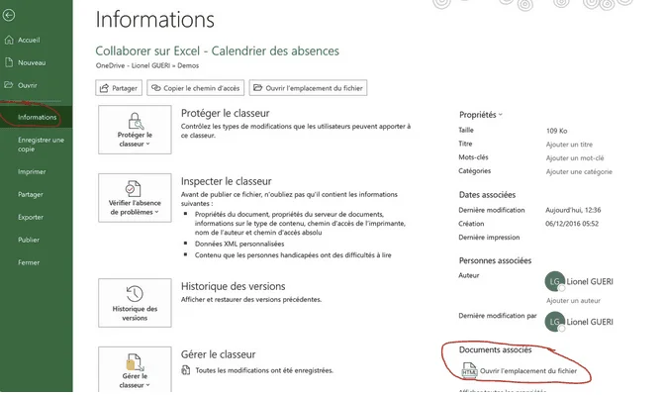Click Ajouter un auteur field
Viewport: 665px width, 395px height.
tap(573, 300)
